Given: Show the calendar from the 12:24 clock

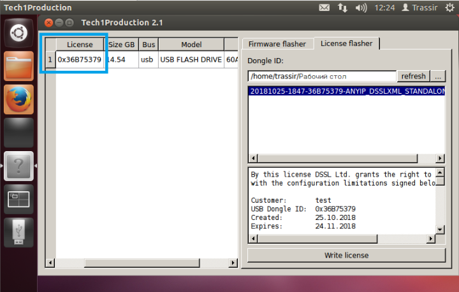Looking at the screenshot, I should 384,8.
